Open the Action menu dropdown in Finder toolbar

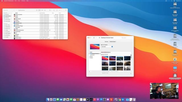[60, 10]
